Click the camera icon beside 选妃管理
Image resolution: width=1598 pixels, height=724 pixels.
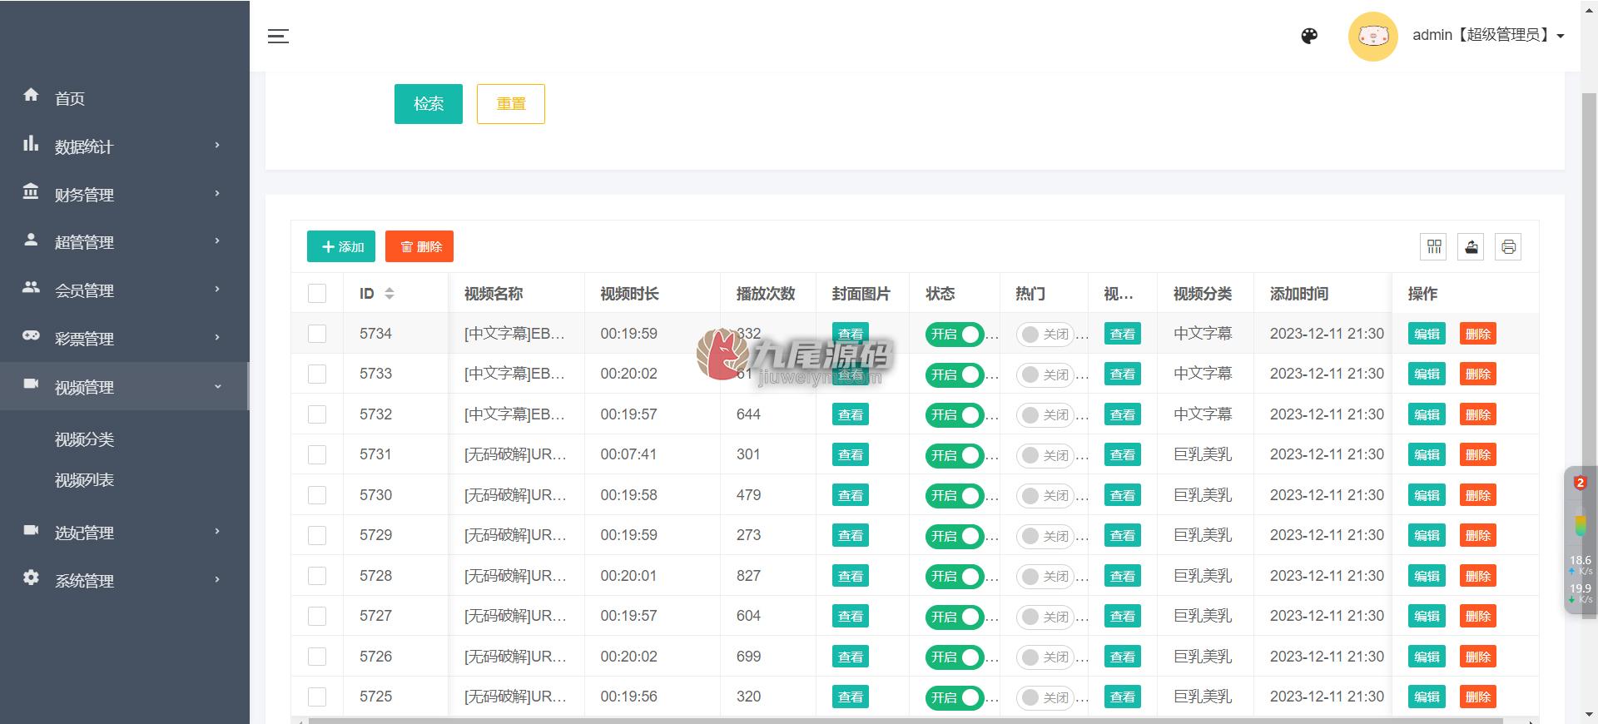[x=31, y=530]
